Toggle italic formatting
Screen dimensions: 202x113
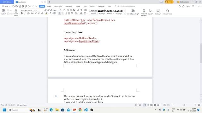(25, 13)
